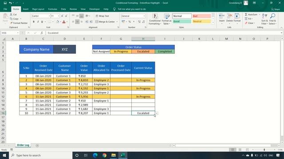
Task: Click the Font Color icon
Action: click(x=64, y=22)
